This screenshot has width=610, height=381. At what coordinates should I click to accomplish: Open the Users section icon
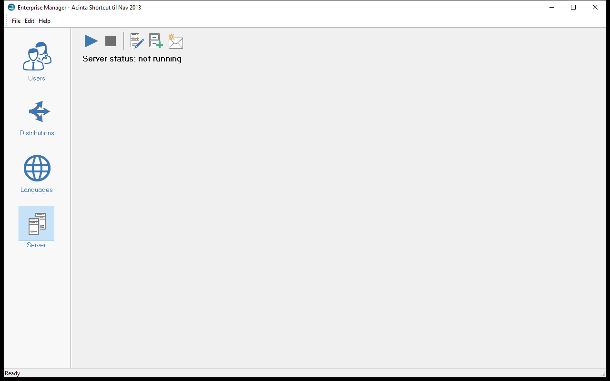click(37, 56)
